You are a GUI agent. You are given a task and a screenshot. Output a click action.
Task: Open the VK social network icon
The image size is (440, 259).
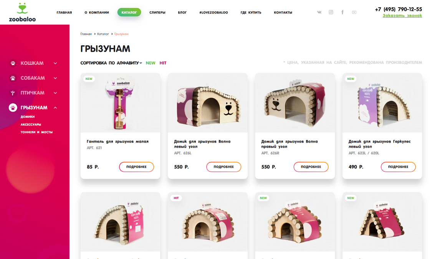coord(319,12)
